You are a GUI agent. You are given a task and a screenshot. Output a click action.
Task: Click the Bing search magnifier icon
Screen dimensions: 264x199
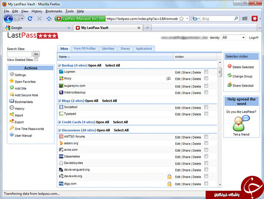pyautogui.click(x=236, y=18)
